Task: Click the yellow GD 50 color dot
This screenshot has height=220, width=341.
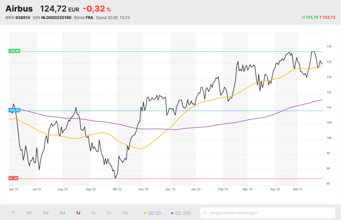Action: [145, 213]
